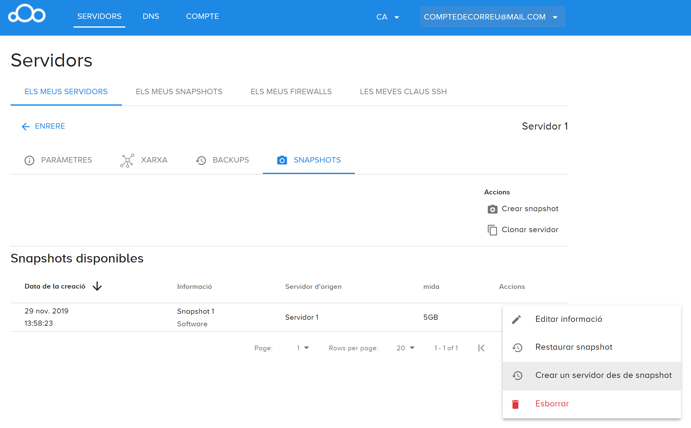
Task: Sort by Data de la creació column
Action: (55, 286)
